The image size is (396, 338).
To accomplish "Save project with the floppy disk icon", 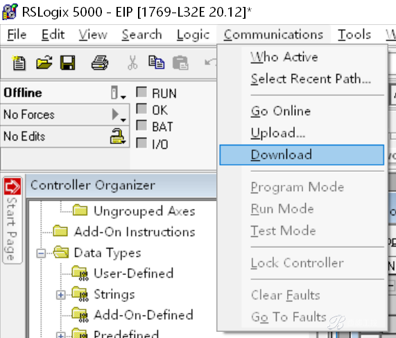I will [68, 63].
